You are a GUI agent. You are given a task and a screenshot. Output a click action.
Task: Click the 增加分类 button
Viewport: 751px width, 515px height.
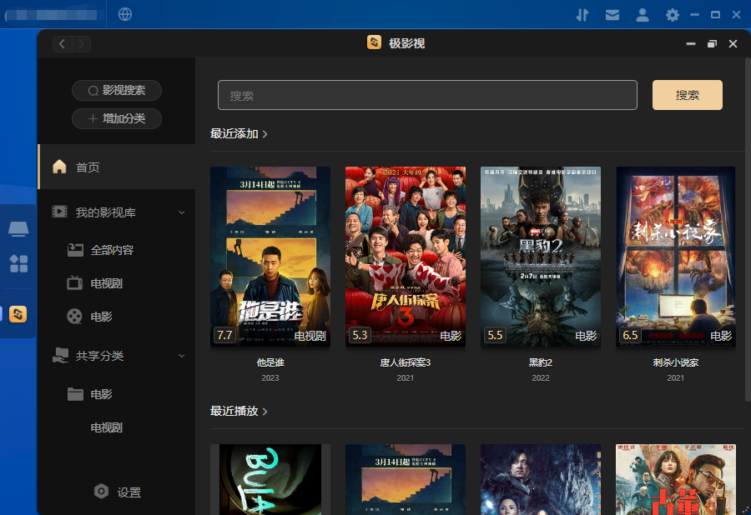click(116, 118)
